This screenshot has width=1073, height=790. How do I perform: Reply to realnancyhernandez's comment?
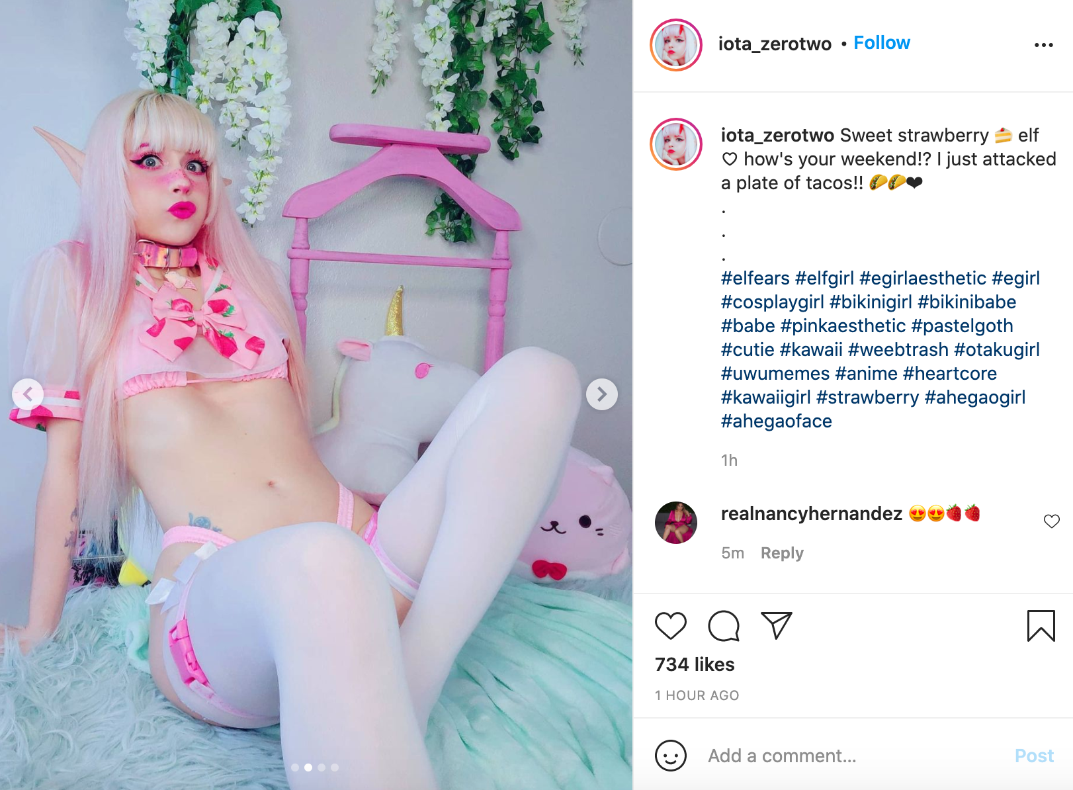click(x=781, y=553)
